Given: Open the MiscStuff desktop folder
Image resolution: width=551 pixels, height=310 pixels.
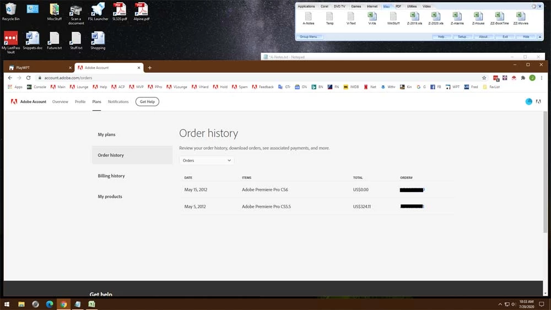Looking at the screenshot, I should [54, 12].
